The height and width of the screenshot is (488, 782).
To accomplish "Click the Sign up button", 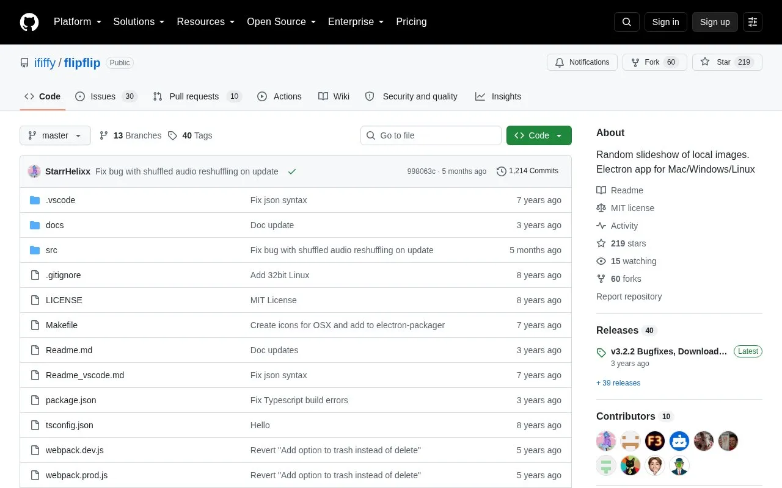I will click(x=715, y=22).
